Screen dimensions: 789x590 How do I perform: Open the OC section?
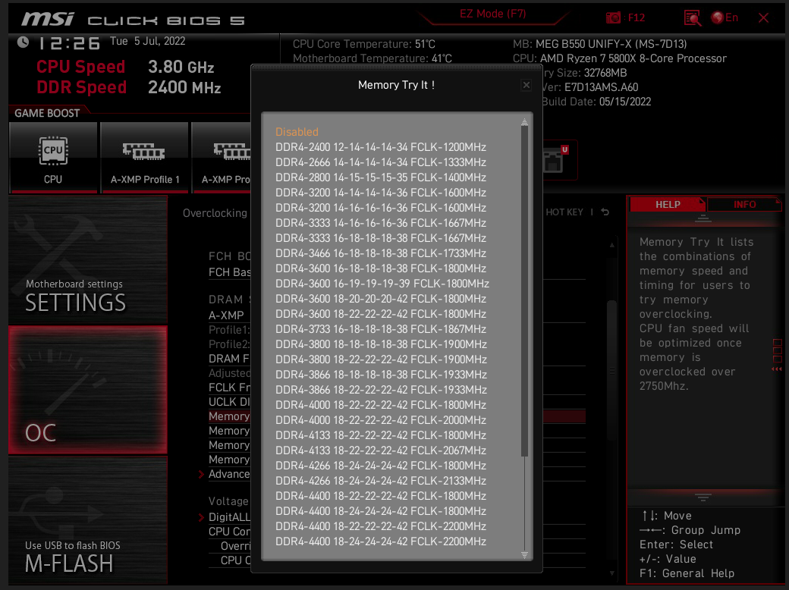pyautogui.click(x=88, y=390)
